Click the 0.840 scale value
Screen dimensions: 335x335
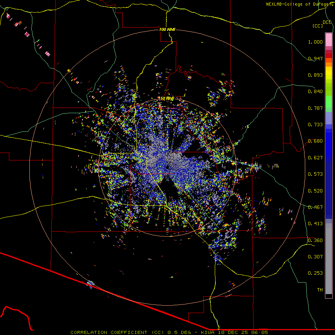(315, 92)
